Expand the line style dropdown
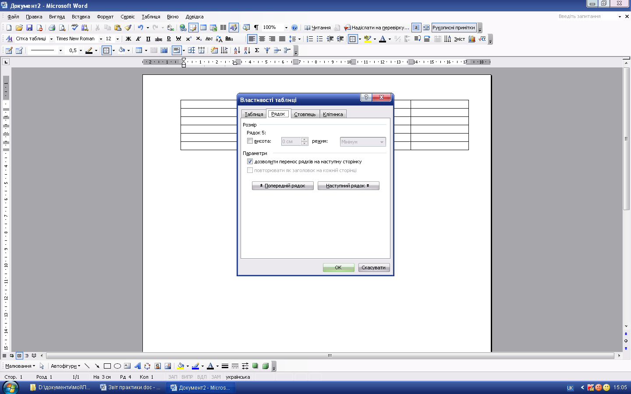The image size is (631, 394). pos(60,50)
